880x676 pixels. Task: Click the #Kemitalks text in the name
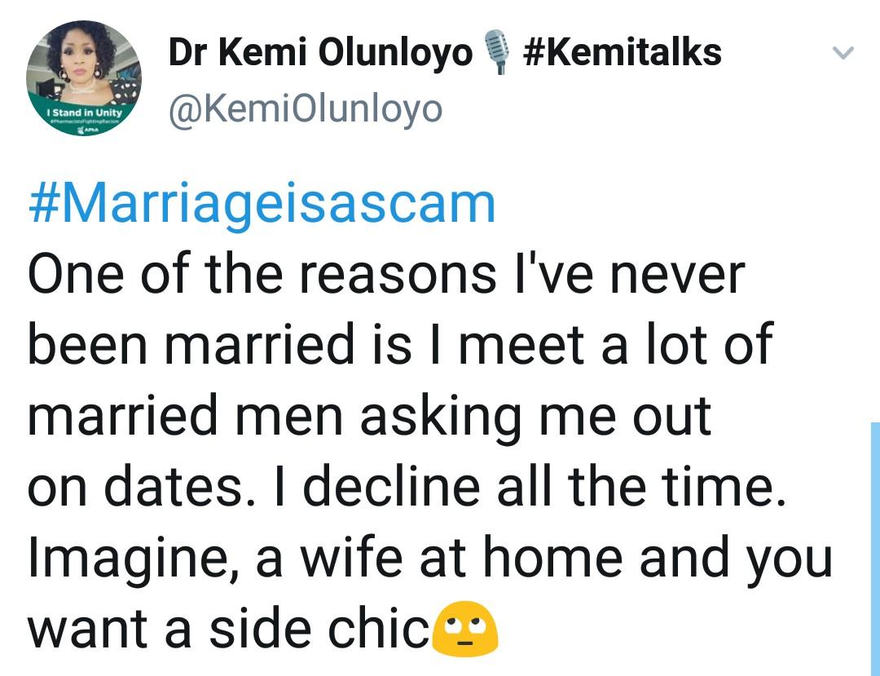622,52
